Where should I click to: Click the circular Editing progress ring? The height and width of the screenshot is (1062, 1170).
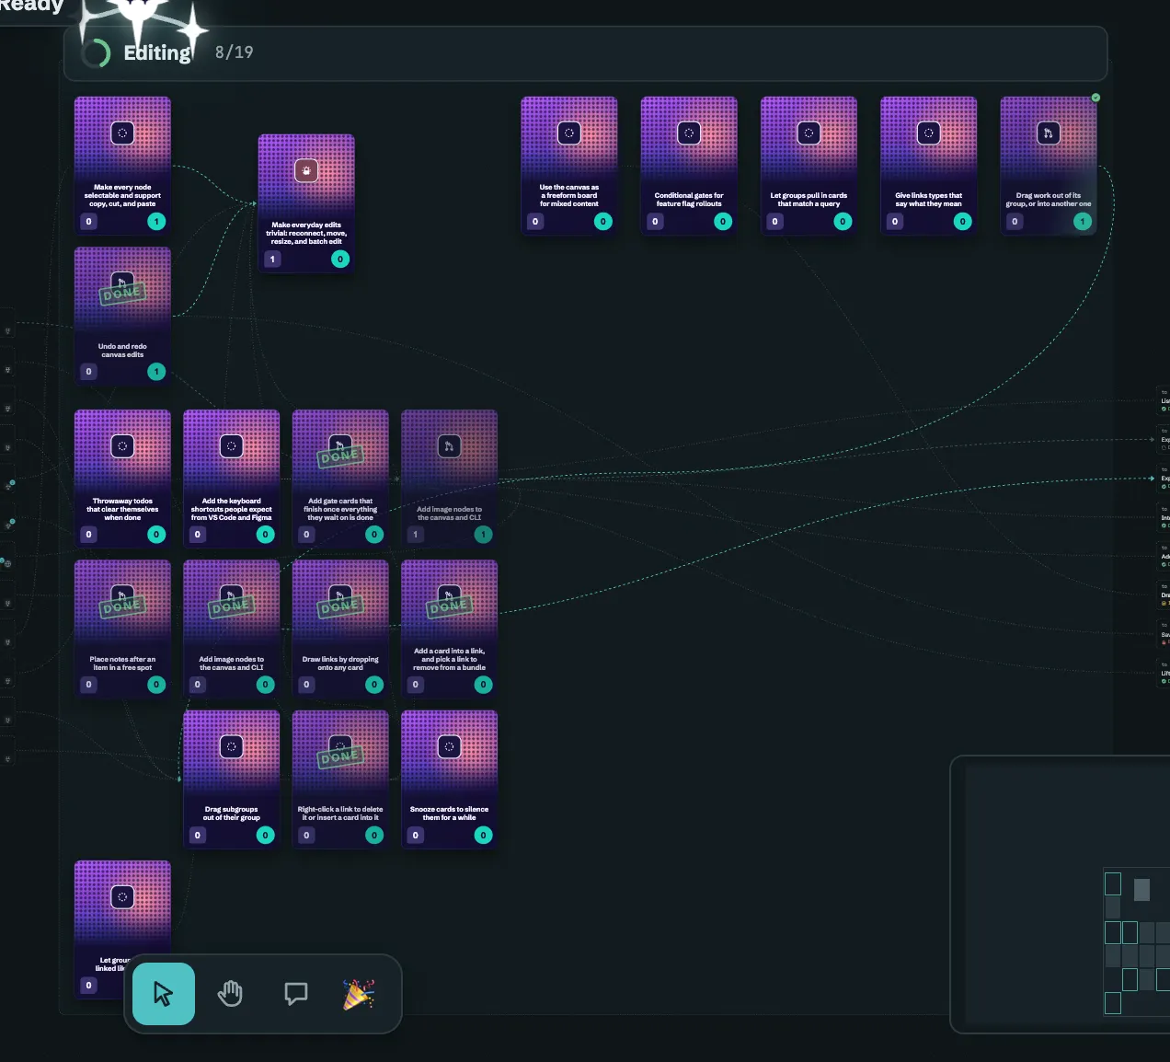96,53
